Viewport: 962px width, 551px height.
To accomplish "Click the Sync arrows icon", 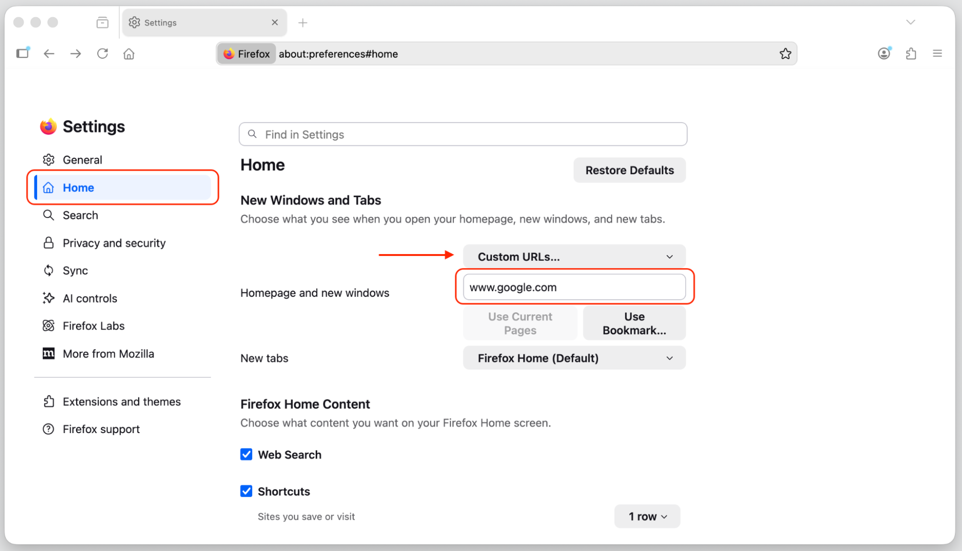I will [49, 270].
